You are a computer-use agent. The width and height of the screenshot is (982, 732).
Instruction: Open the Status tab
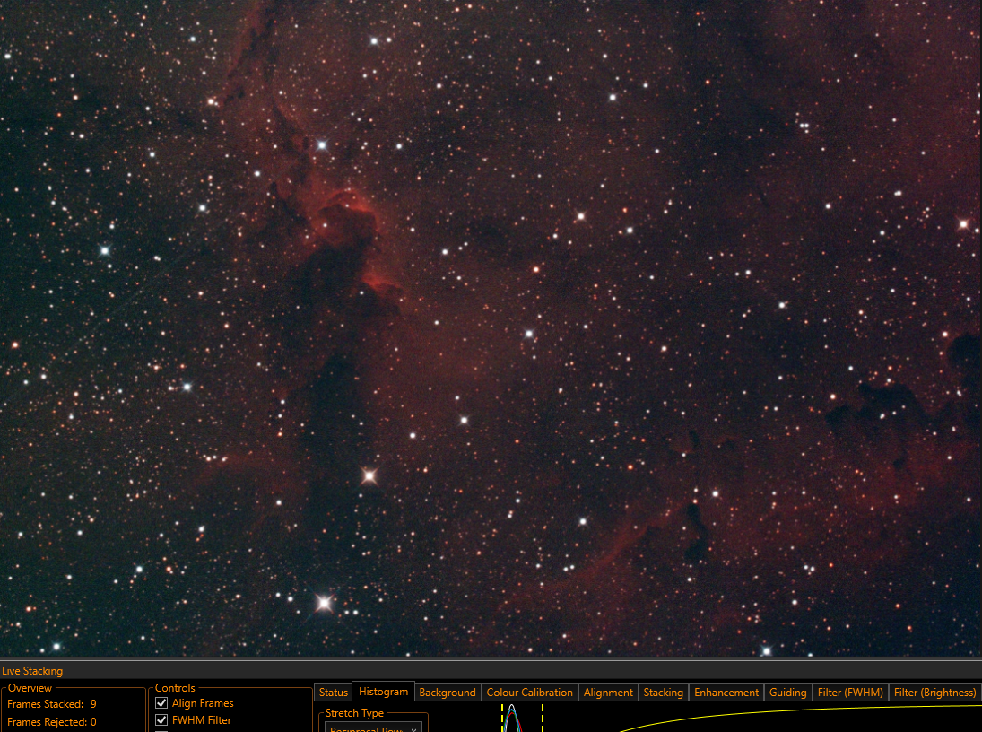pos(334,692)
